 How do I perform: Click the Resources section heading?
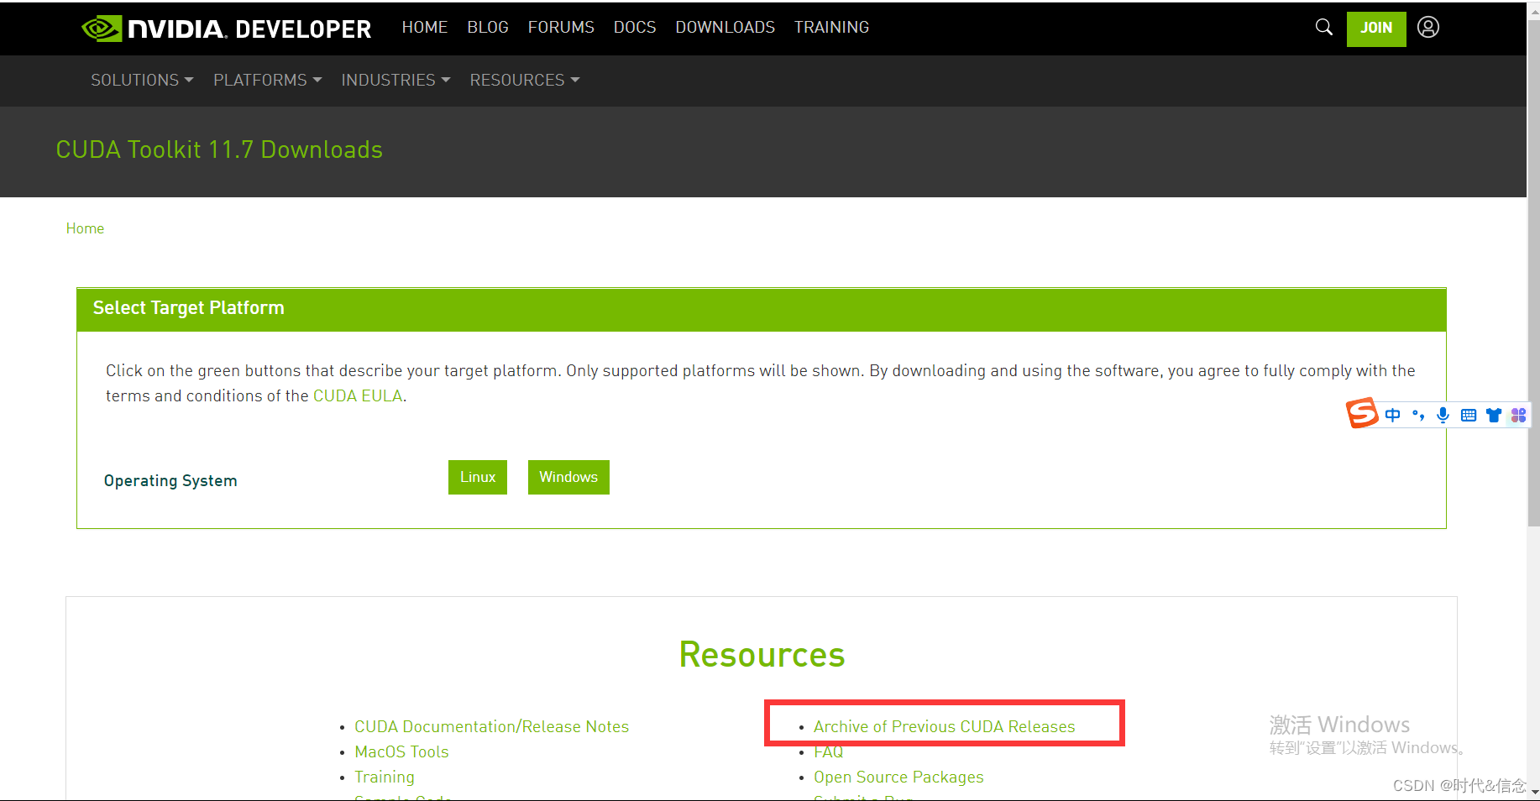pyautogui.click(x=762, y=655)
